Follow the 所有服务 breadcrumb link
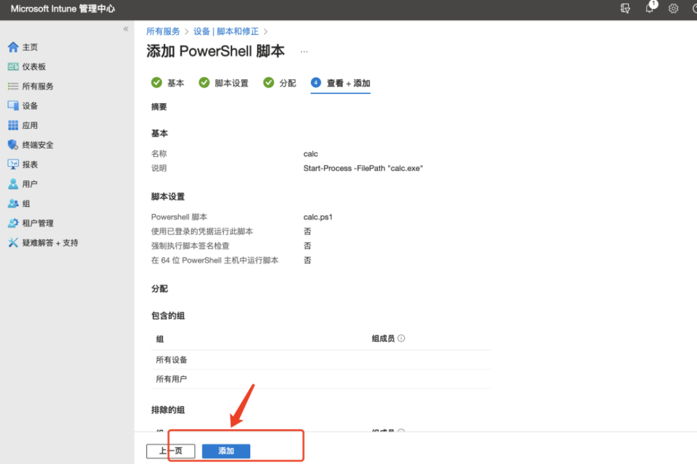 pos(163,31)
